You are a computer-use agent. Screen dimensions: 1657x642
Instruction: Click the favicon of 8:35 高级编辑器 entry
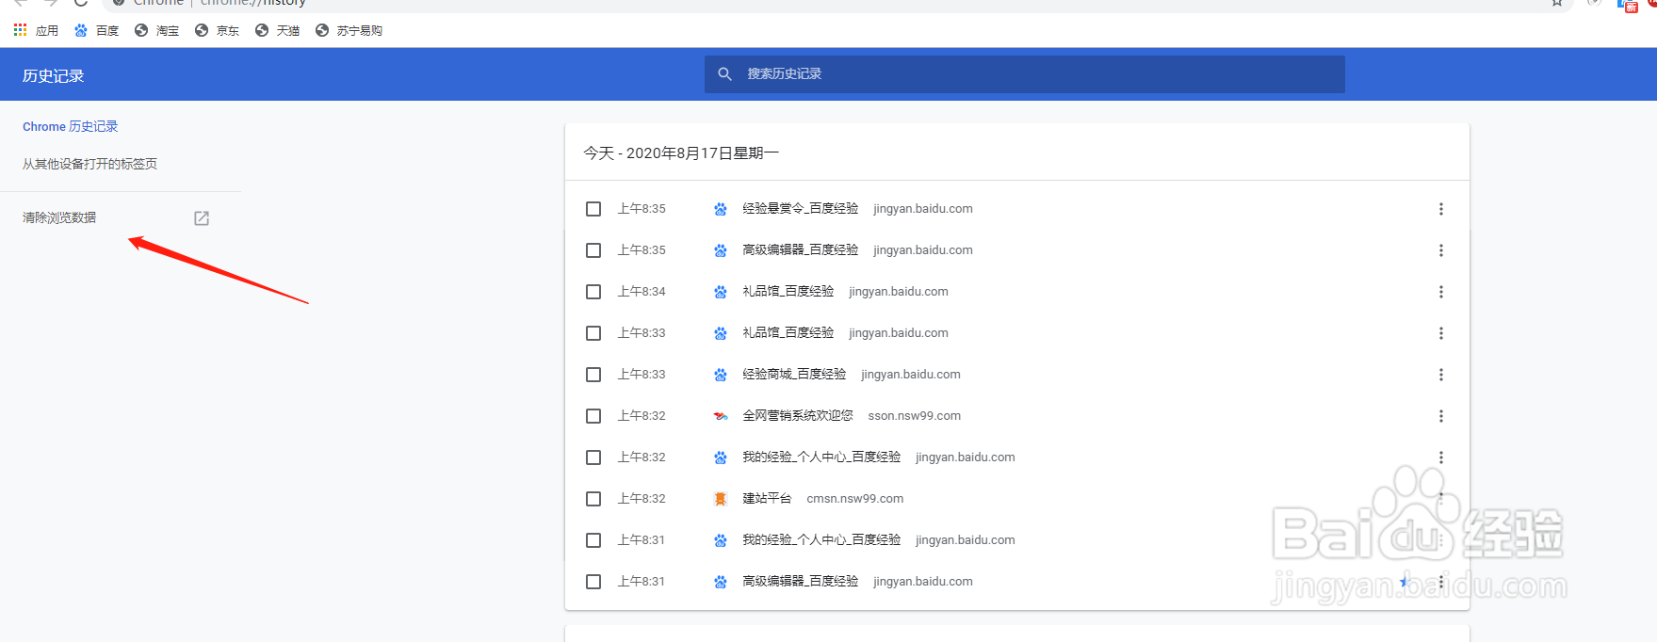[x=721, y=250]
